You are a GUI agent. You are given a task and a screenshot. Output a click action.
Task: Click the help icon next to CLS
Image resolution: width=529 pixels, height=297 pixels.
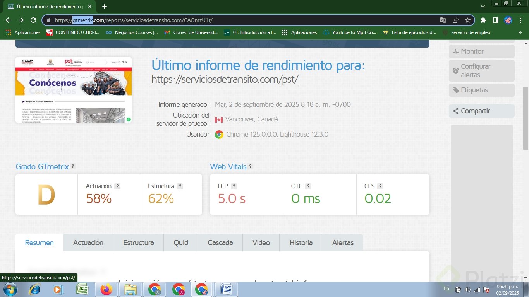tap(380, 186)
